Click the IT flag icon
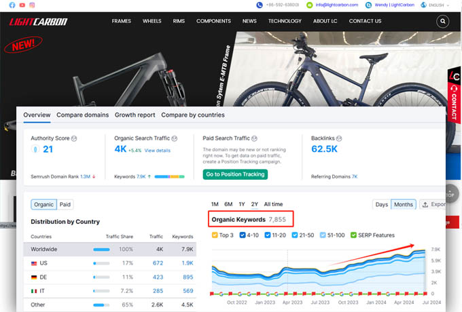 (x=34, y=291)
